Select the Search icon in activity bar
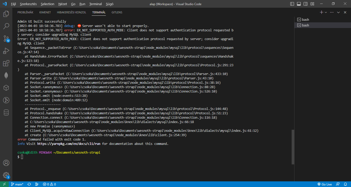The height and width of the screenshot is (187, 351). pos(6,26)
